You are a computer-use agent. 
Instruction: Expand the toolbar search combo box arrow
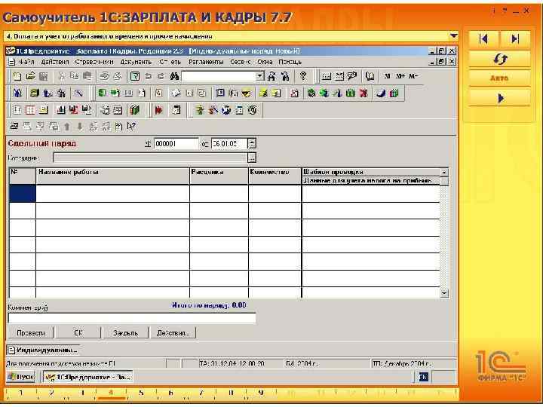click(260, 76)
